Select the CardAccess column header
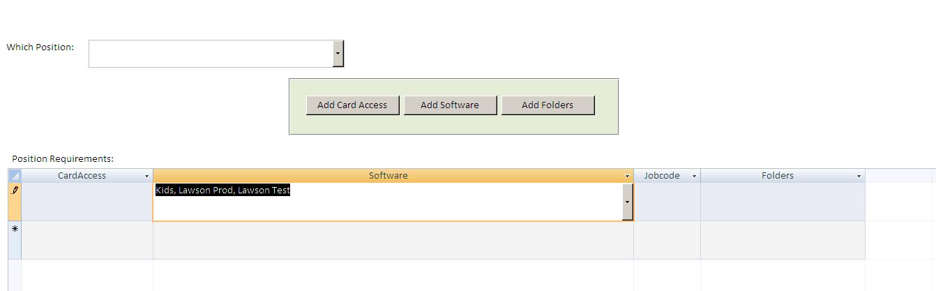Screen dimensions: 936x291 (82, 176)
